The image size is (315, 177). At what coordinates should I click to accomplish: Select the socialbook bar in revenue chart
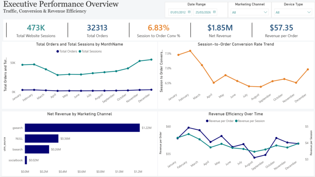26,160
